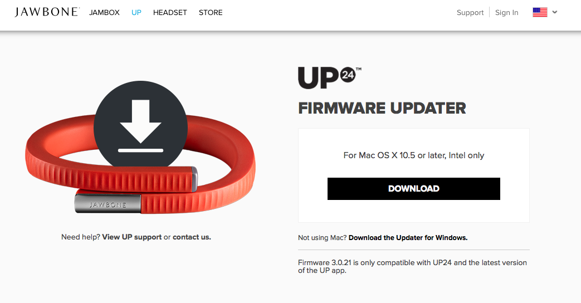
Task: Open the STORE page
Action: pyautogui.click(x=211, y=13)
